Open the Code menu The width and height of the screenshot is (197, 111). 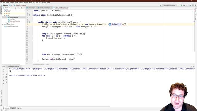[x=16, y=3]
